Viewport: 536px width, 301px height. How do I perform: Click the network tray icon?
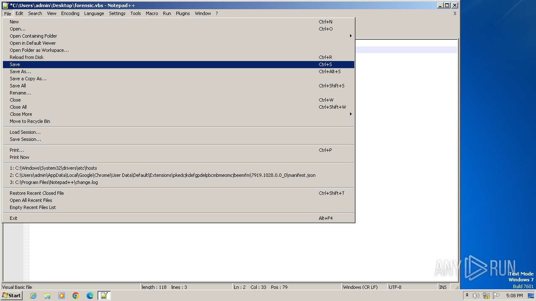click(486, 296)
